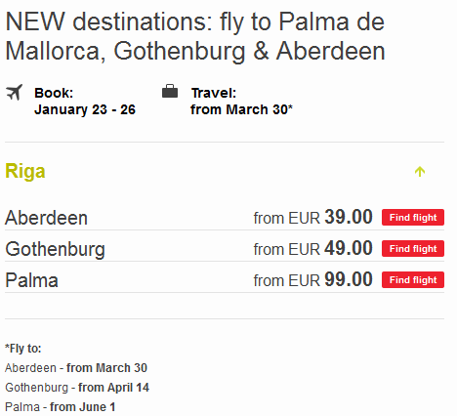Viewport: 457px width, 416px height.
Task: Click the EUR 39.00 price
Action: click(312, 217)
